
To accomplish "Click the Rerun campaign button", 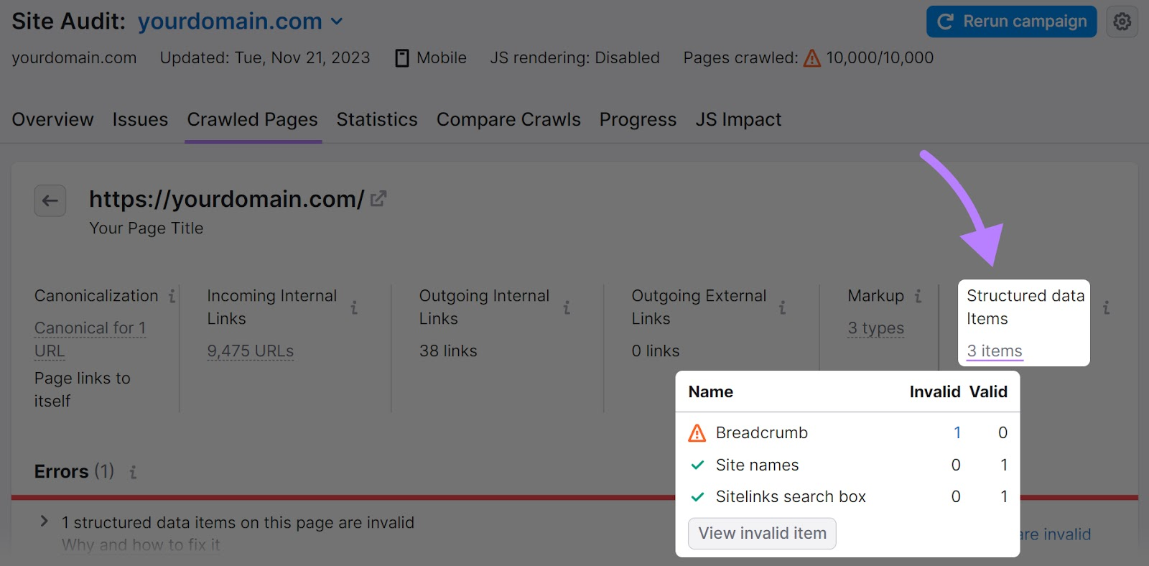I will (x=1011, y=21).
